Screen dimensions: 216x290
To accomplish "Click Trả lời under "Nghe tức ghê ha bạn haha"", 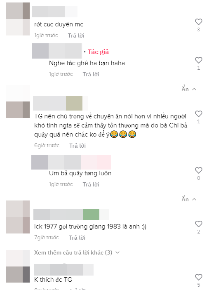I will [x=91, y=74].
